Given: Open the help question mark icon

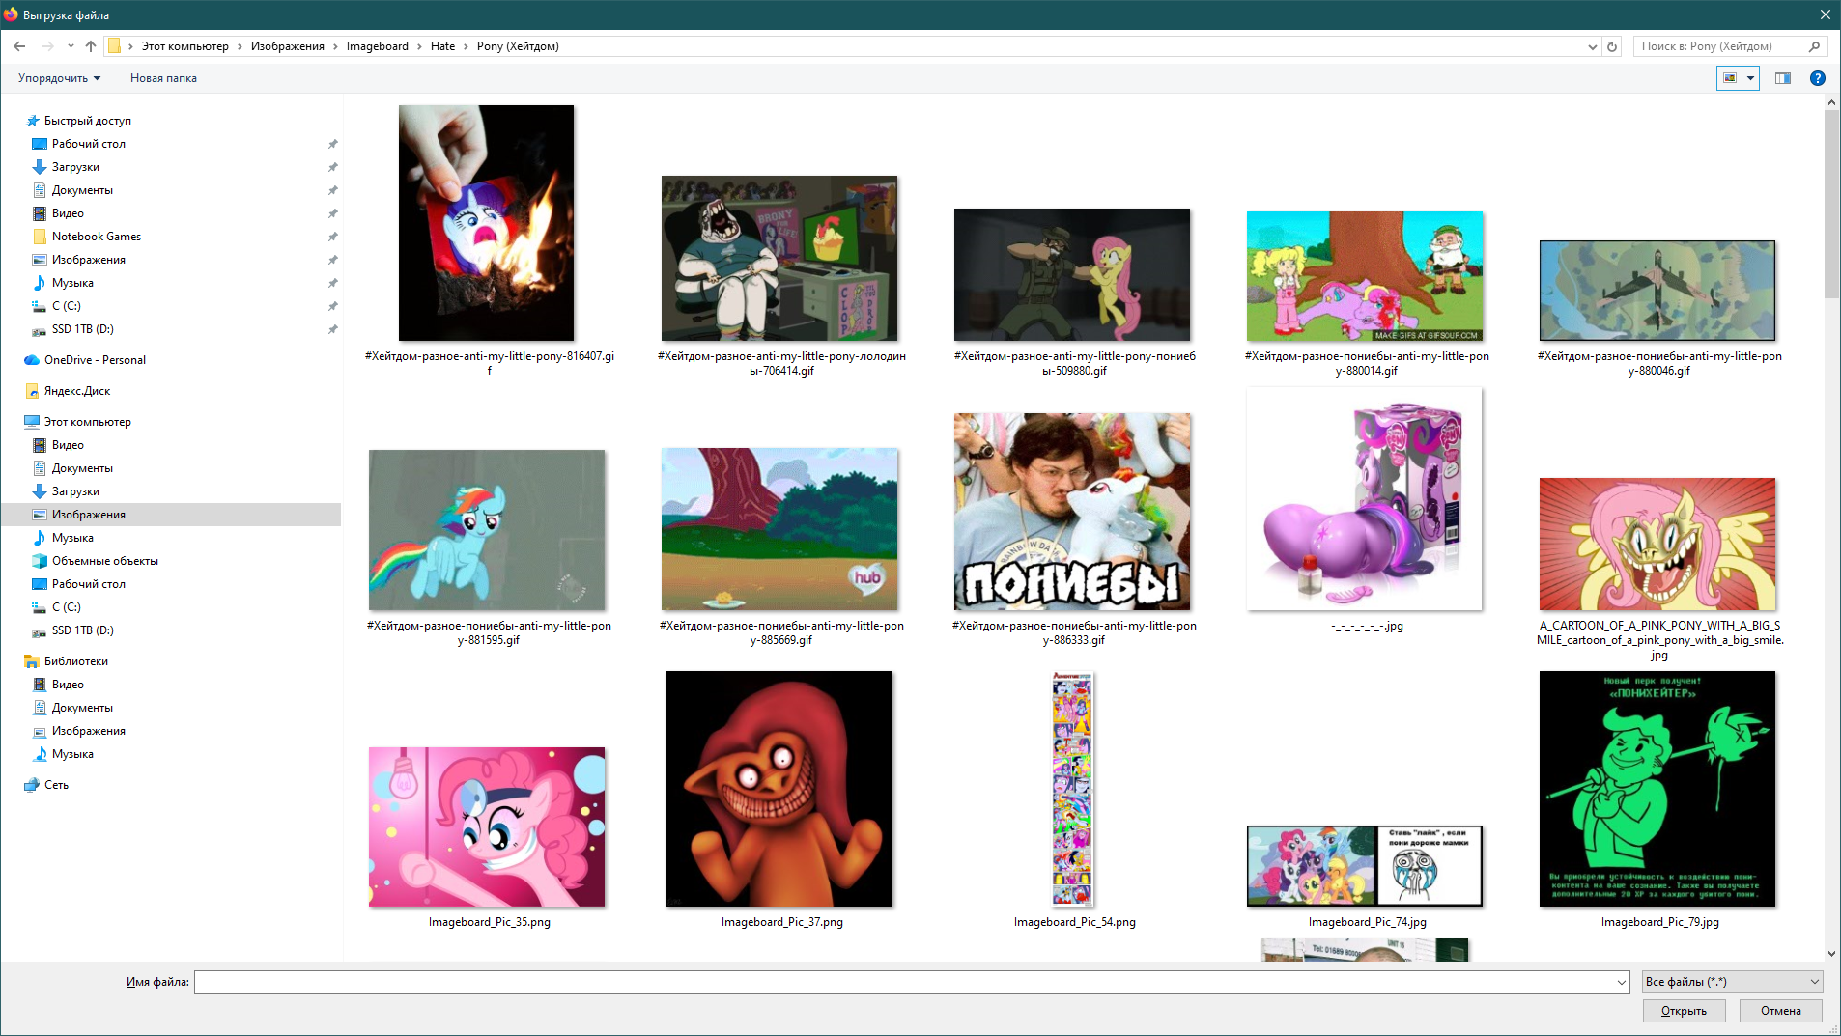Looking at the screenshot, I should point(1817,78).
